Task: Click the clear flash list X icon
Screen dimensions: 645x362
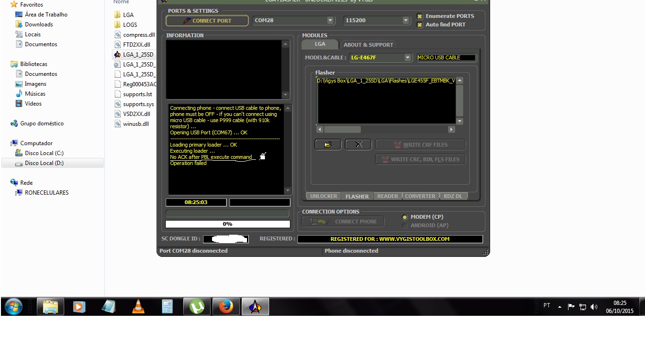Action: 358,144
